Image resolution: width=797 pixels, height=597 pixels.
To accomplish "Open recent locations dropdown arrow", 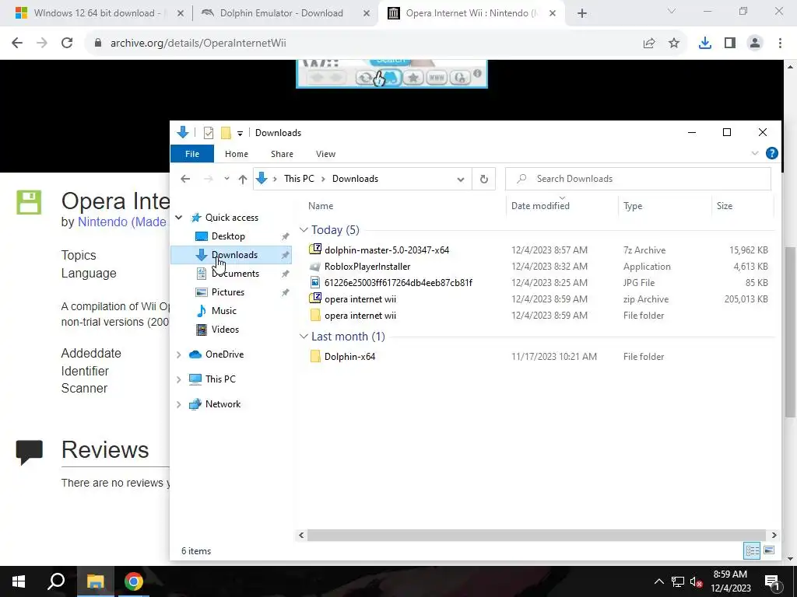I will 226,179.
